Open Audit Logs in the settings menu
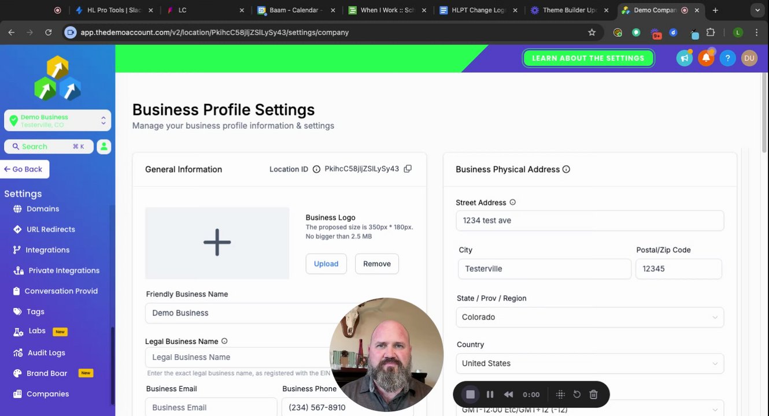769x416 pixels. [x=46, y=352]
